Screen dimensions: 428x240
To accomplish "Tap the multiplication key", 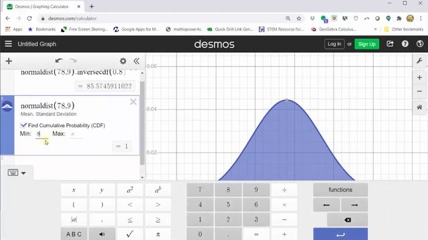I will click(x=284, y=205).
